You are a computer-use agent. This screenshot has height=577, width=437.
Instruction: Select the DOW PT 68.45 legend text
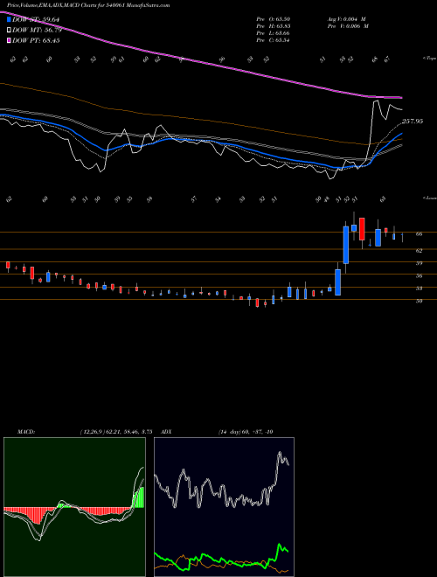click(x=37, y=40)
